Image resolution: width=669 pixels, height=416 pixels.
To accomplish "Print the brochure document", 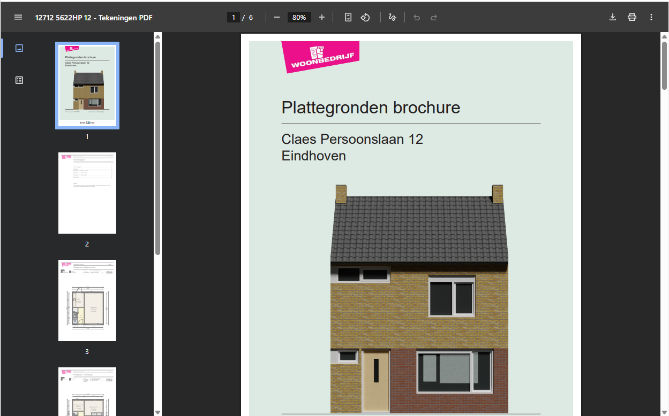I will (632, 17).
